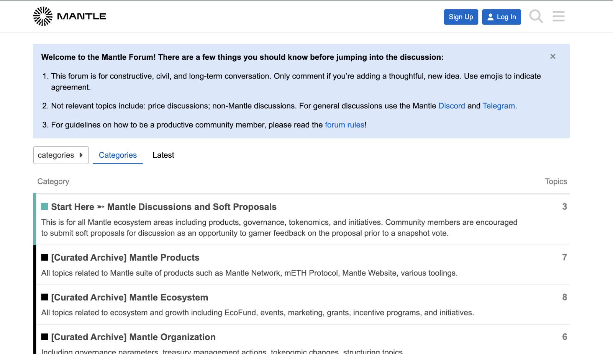Viewport: 613px width, 354px height.
Task: Click the black square beside Mantle Organization
Action: (x=44, y=337)
